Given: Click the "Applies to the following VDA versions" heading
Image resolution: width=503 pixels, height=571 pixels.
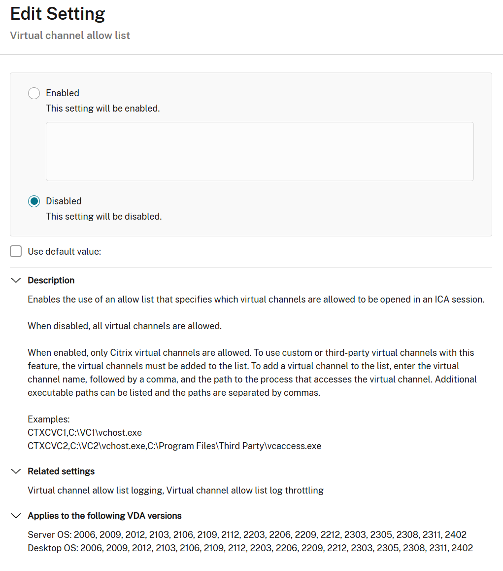Looking at the screenshot, I should click(104, 516).
